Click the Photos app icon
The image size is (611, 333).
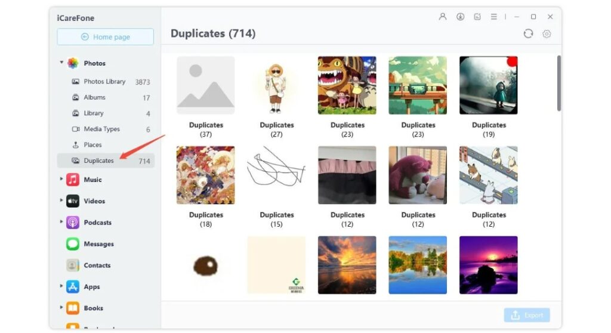pos(73,63)
